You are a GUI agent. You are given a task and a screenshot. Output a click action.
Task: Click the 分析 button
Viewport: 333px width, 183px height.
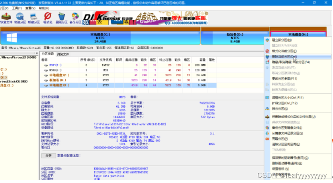point(49,156)
